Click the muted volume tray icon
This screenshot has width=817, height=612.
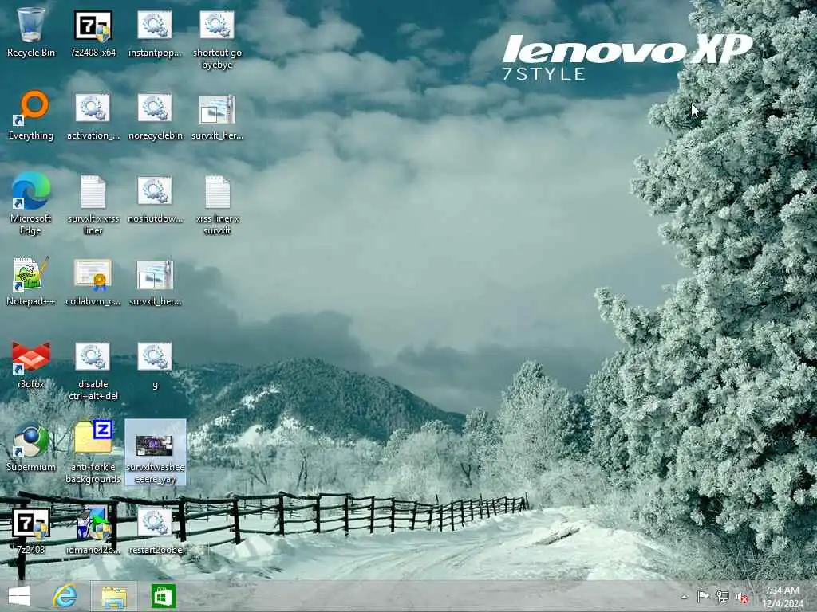[741, 598]
